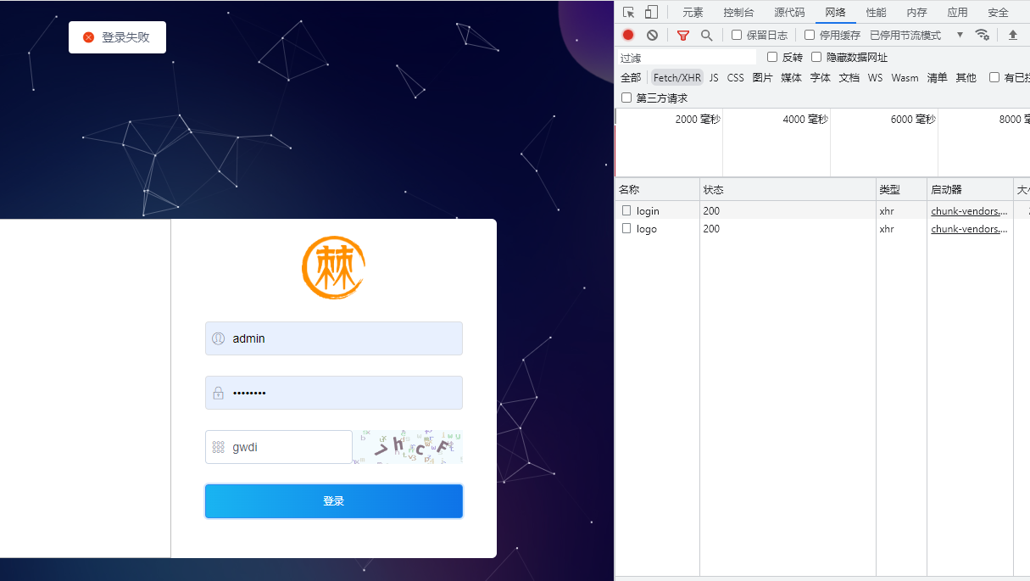Open the 性能 panel tab
The height and width of the screenshot is (581, 1030).
(876, 12)
